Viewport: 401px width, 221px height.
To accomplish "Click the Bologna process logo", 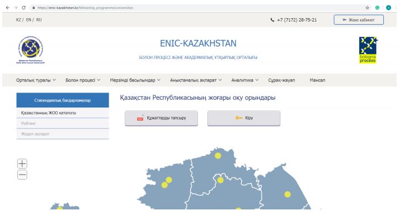I will point(368,50).
